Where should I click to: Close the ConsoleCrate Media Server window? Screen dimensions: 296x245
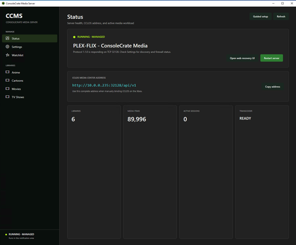click(x=292, y=3)
